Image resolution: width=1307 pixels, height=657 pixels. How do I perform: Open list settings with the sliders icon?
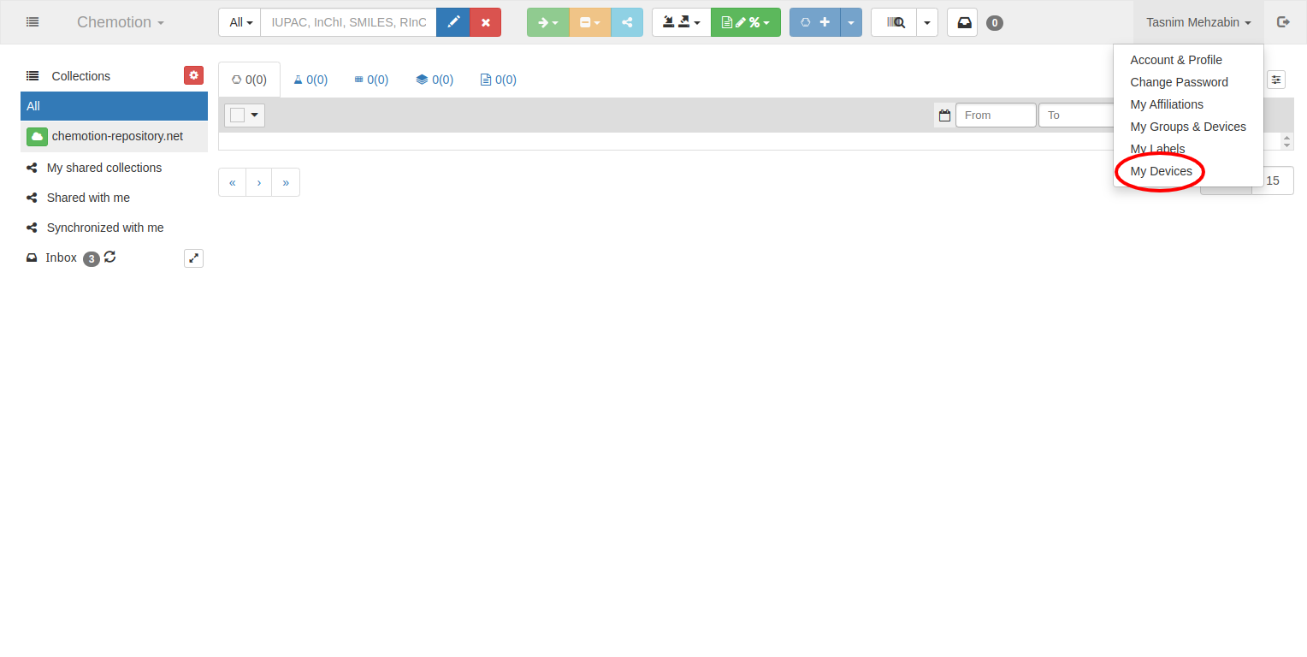click(1275, 80)
